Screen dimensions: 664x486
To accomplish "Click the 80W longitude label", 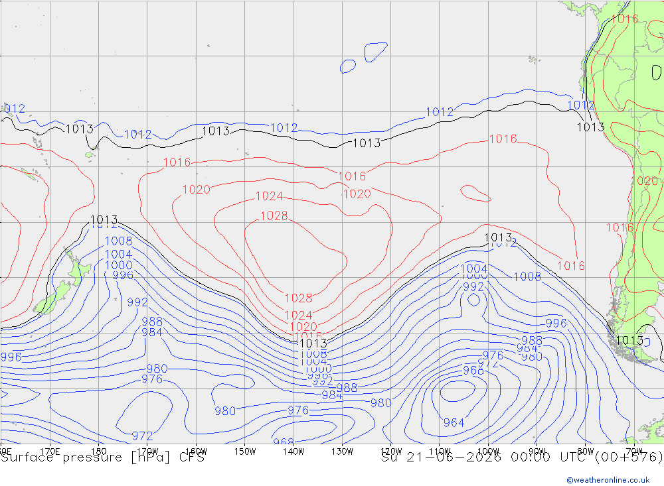I will coord(586,452).
